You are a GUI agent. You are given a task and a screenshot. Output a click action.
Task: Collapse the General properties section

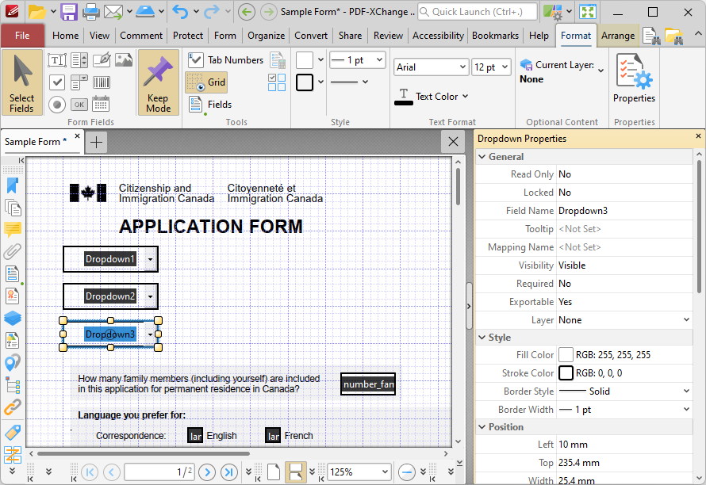tap(482, 157)
